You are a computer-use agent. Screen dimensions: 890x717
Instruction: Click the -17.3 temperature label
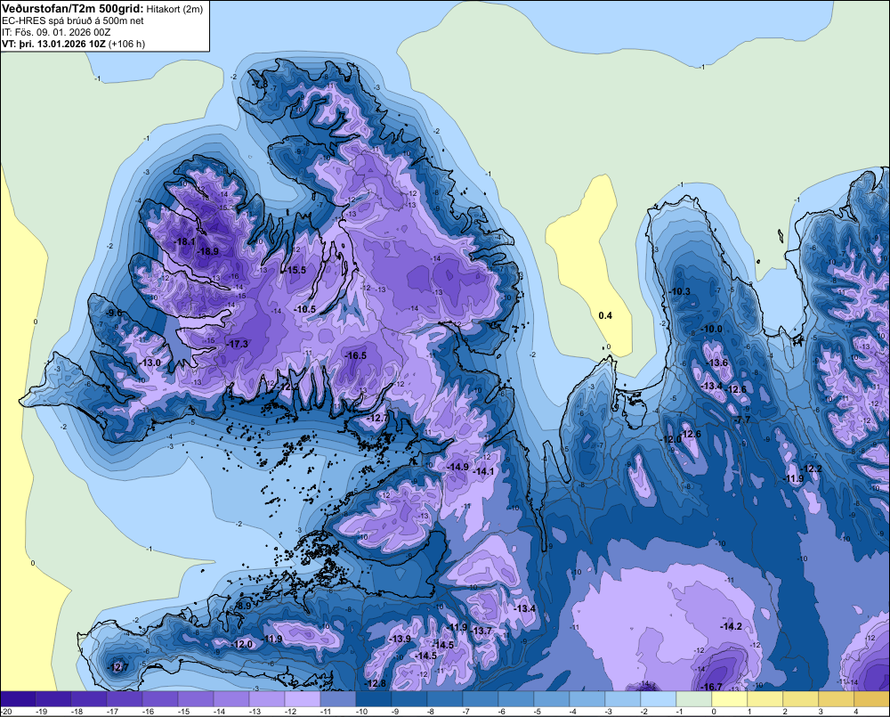237,344
